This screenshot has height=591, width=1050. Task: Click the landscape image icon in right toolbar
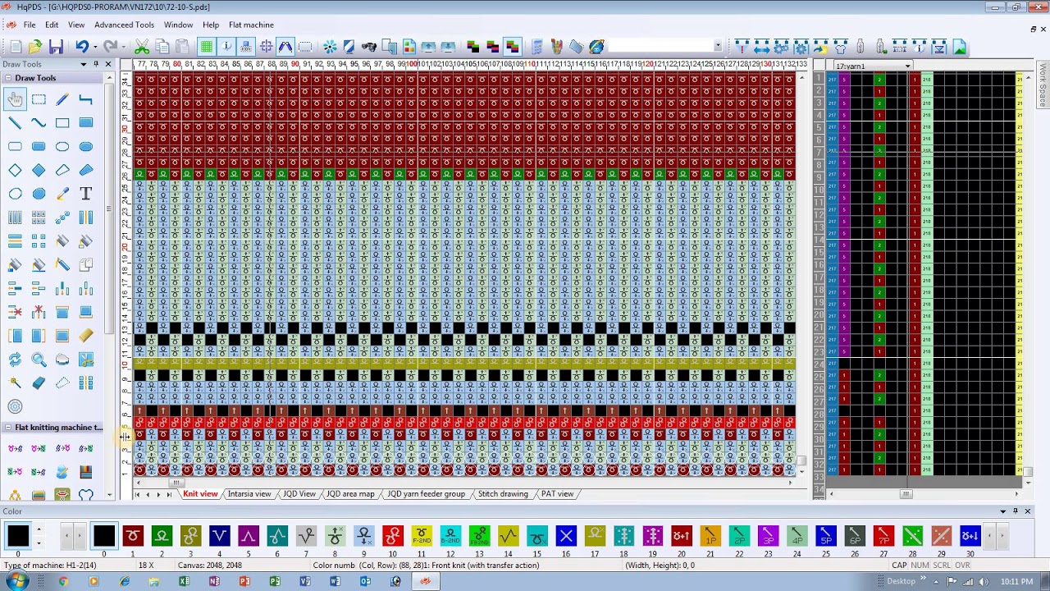(959, 47)
